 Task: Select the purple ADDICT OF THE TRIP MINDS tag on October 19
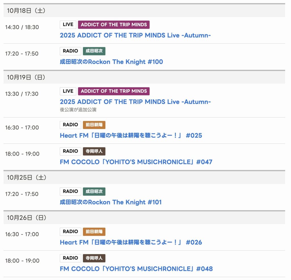tap(114, 91)
